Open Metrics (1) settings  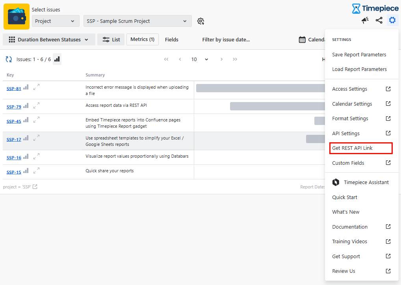click(143, 39)
